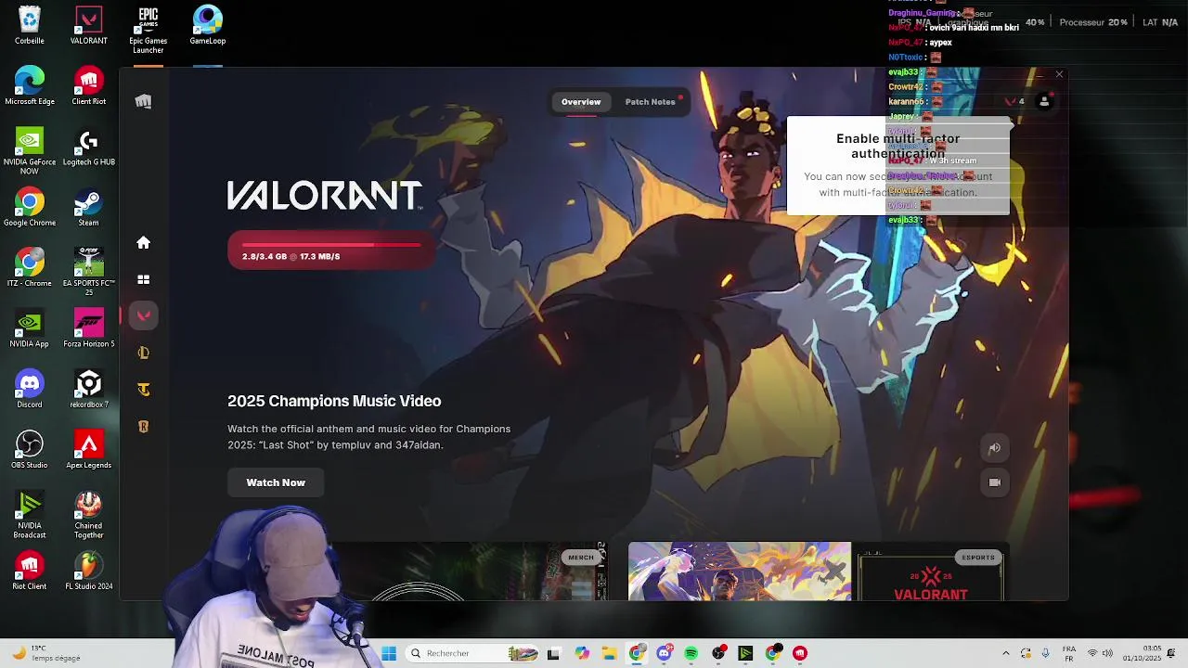Select NVIDIA GeForce NOW desktop icon

click(x=30, y=151)
